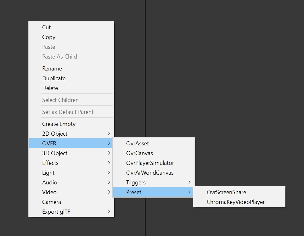The height and width of the screenshot is (236, 304).
Task: Click Create Empty menu item
Action: [59, 124]
